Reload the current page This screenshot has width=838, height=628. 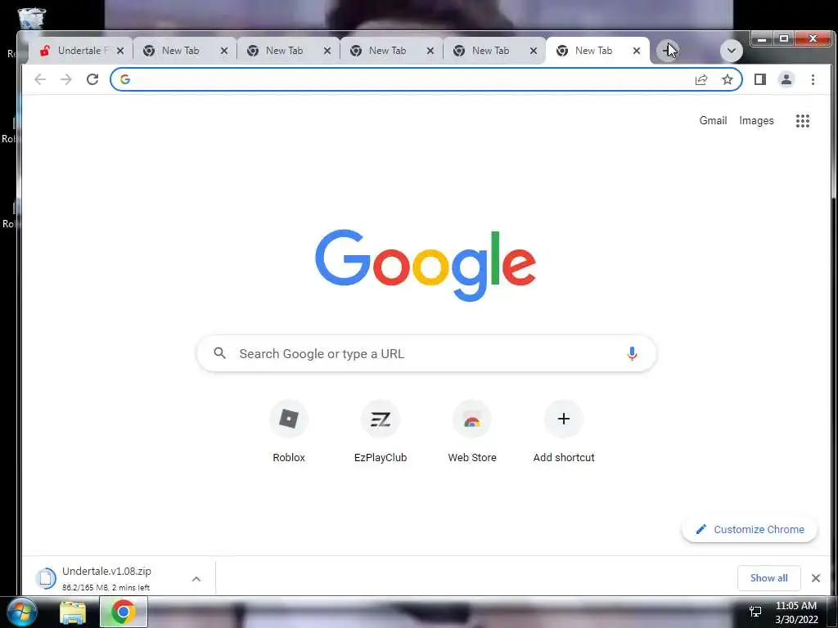click(x=92, y=79)
